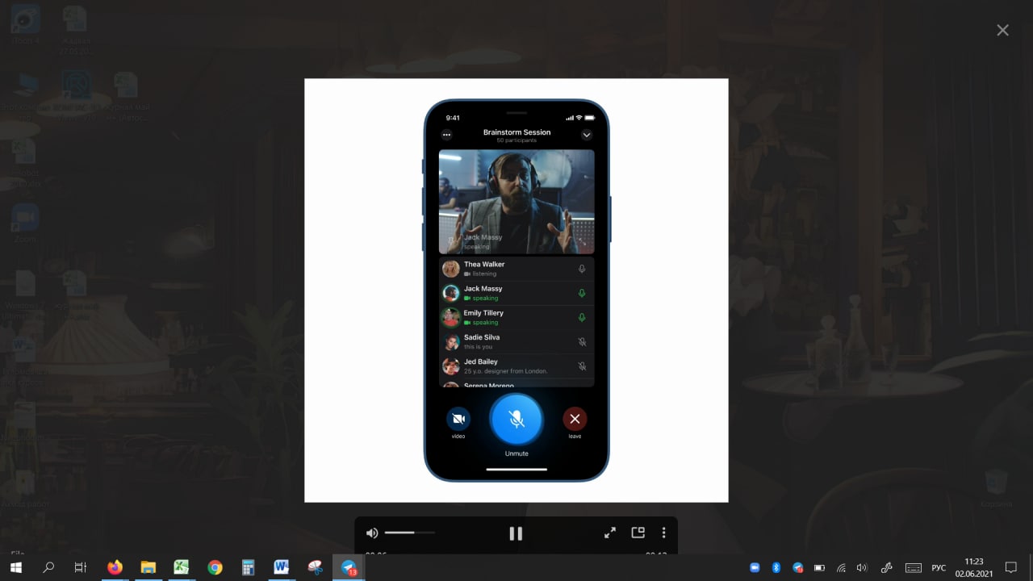The image size is (1033, 581).
Task: Toggle Thea Walker's microphone icon
Action: [582, 269]
